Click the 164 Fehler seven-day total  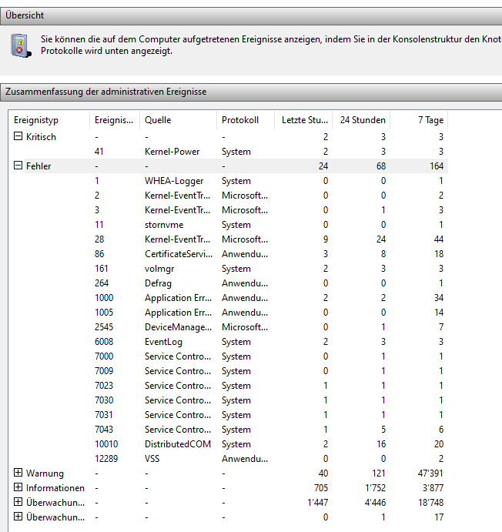pos(437,166)
